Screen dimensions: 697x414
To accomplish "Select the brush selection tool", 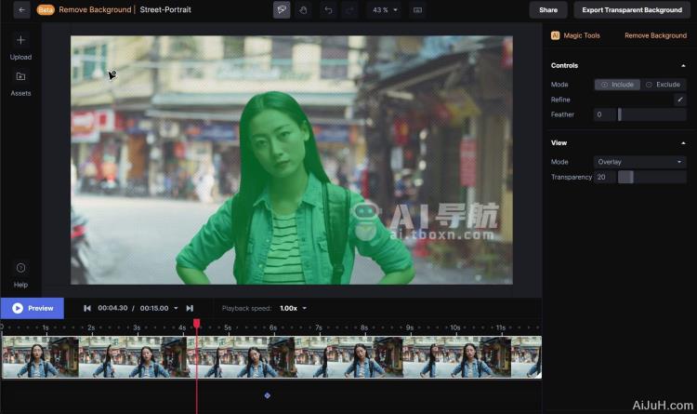I will pyautogui.click(x=282, y=10).
